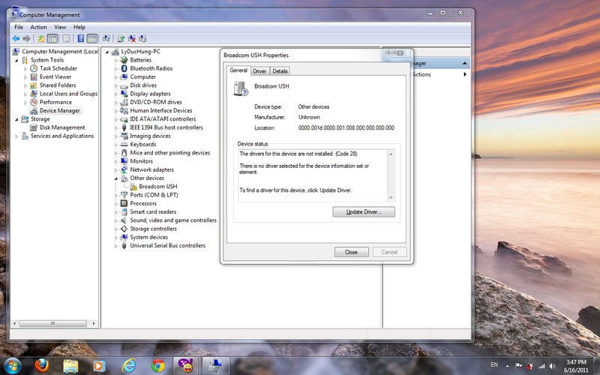Expand the Display adapters node
Image resolution: width=600 pixels, height=375 pixels.
[x=116, y=94]
